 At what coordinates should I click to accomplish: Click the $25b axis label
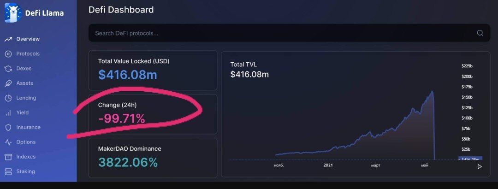coord(466,149)
